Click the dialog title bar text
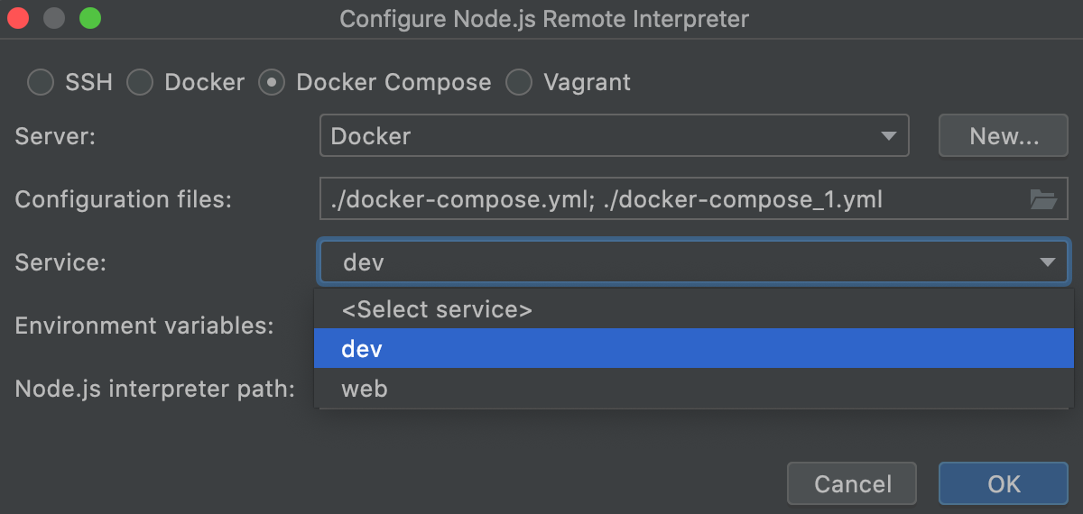Viewport: 1083px width, 514px height. pyautogui.click(x=544, y=19)
